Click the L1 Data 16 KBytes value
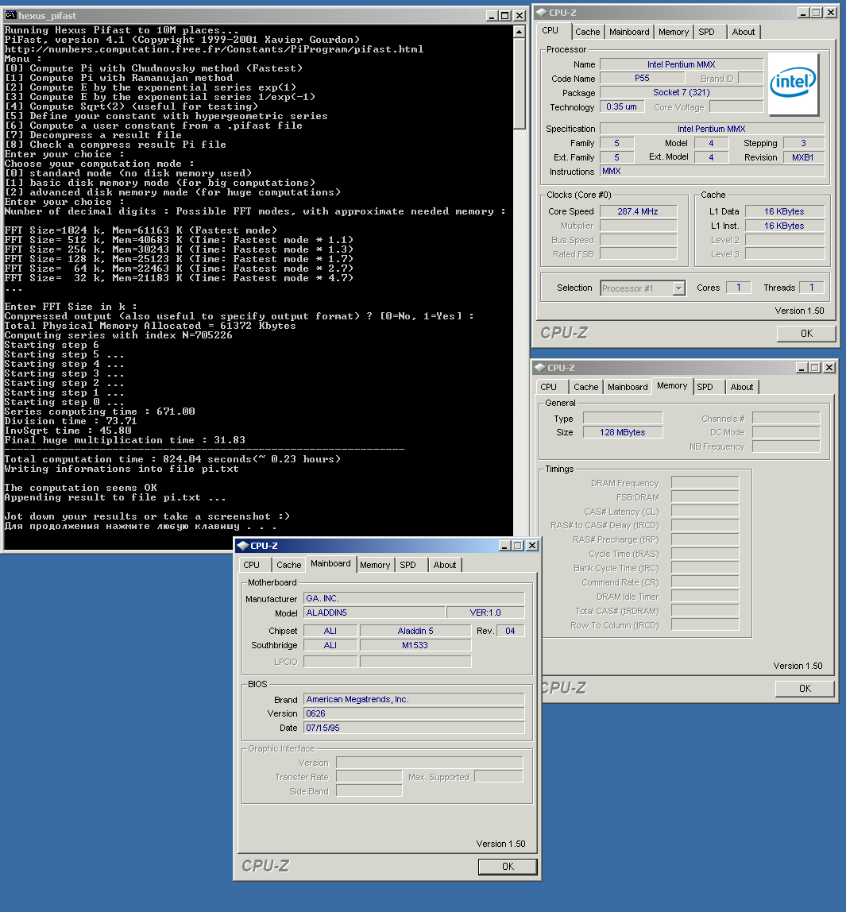This screenshot has height=912, width=846. [784, 211]
